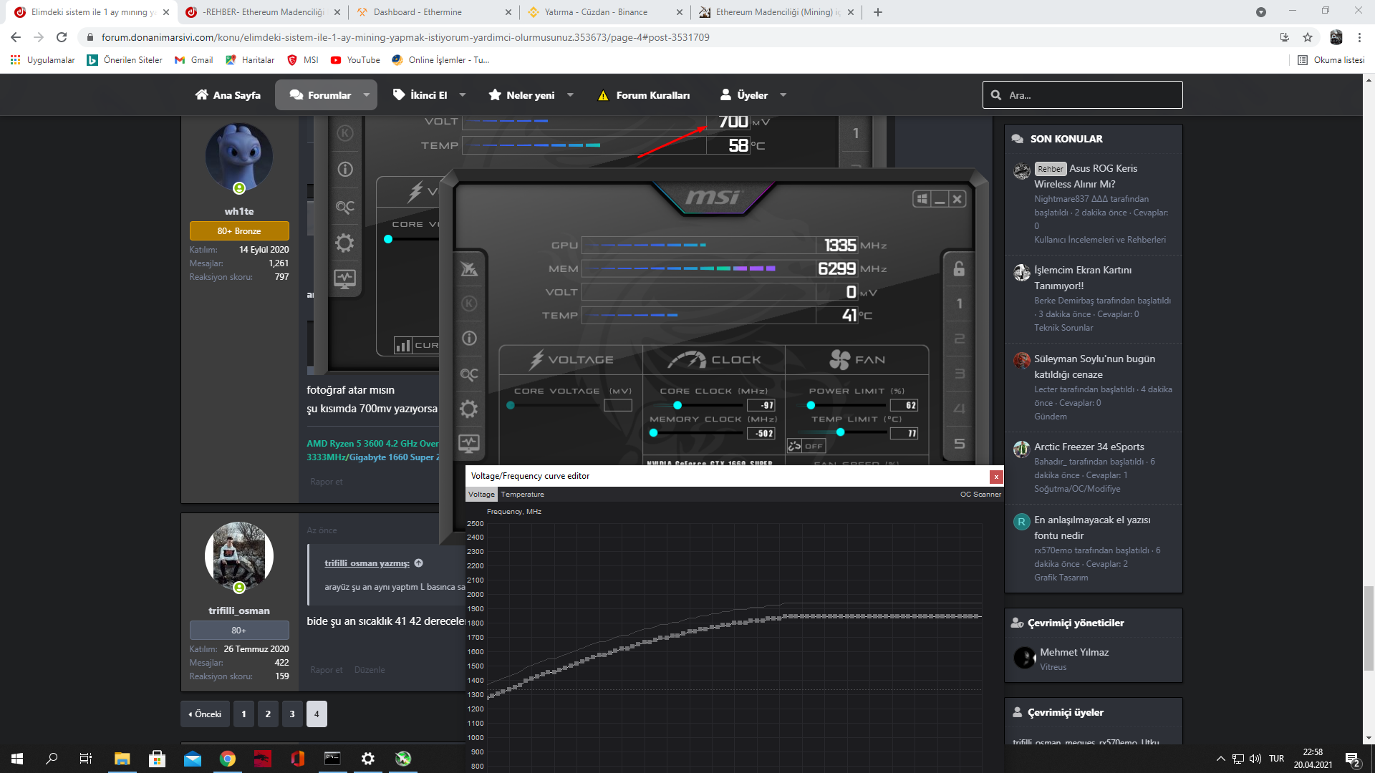
Task: Open the notification center icon
Action: [1353, 759]
